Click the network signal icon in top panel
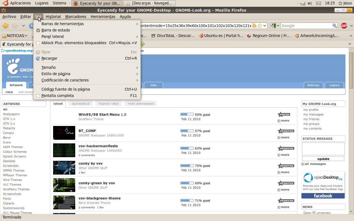The image size is (354, 221). point(303,3)
